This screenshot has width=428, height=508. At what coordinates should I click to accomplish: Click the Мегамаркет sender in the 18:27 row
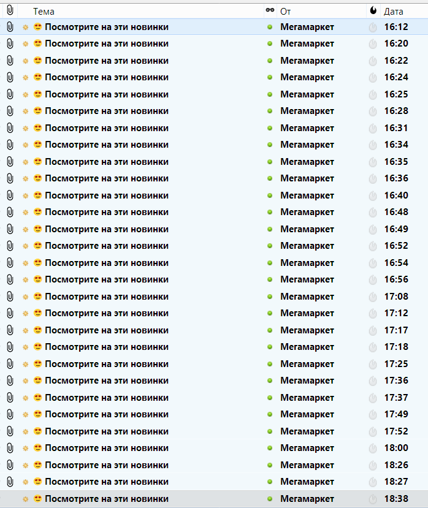[307, 482]
